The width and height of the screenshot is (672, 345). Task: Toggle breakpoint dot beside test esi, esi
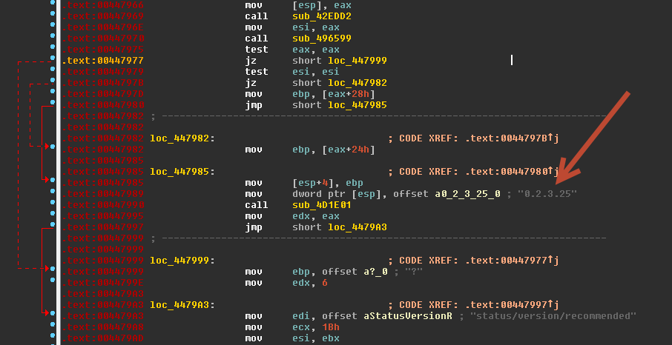coord(52,69)
